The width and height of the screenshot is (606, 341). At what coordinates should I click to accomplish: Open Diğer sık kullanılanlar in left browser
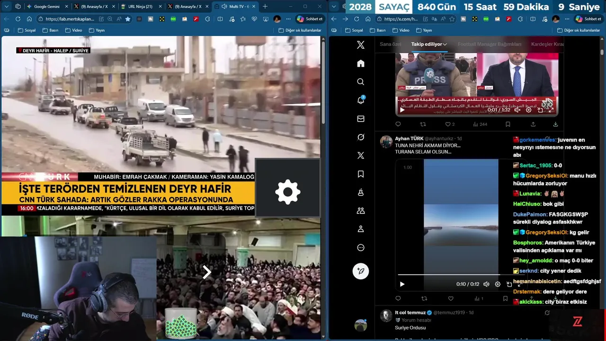(300, 30)
